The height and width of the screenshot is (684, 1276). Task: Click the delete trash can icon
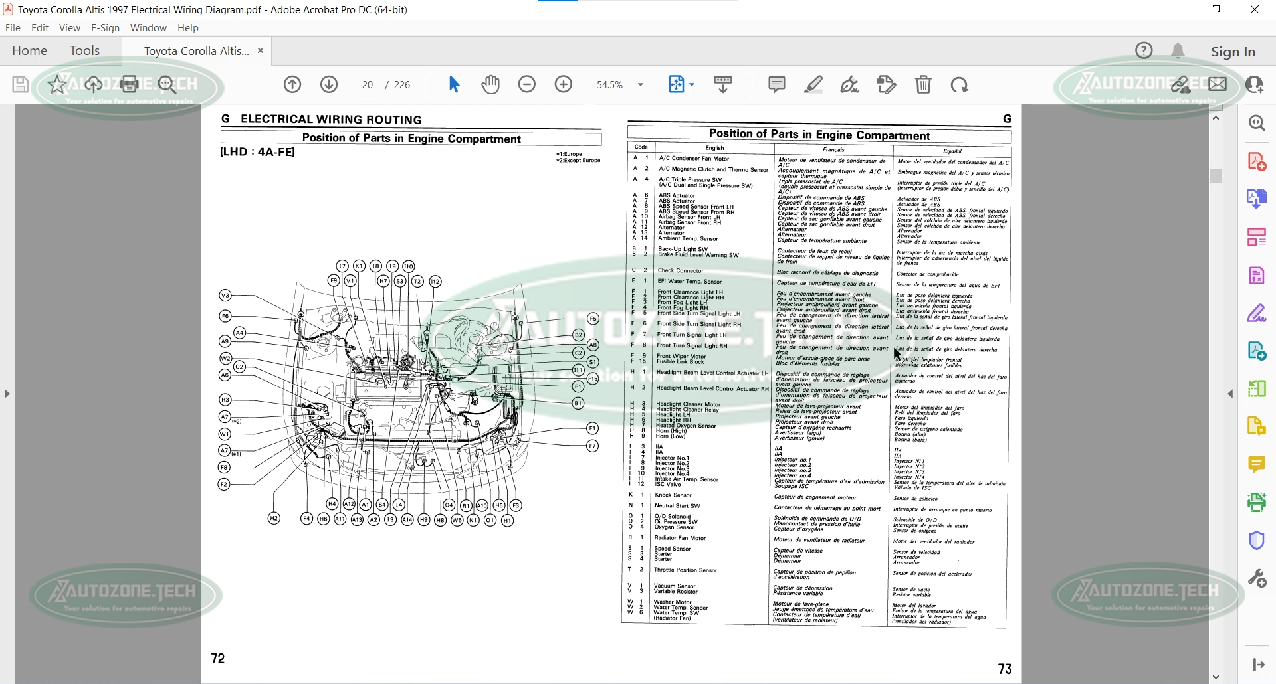point(923,84)
